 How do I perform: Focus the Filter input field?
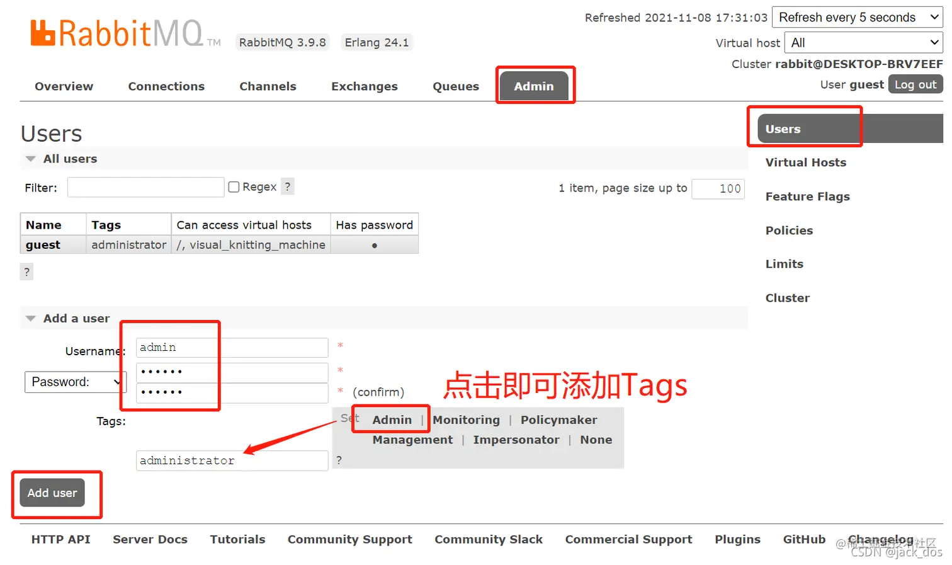tap(145, 187)
